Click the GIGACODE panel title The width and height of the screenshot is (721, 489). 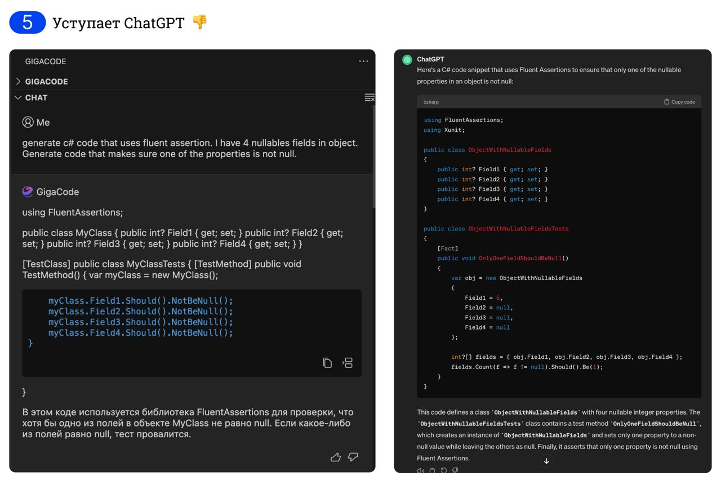(46, 61)
